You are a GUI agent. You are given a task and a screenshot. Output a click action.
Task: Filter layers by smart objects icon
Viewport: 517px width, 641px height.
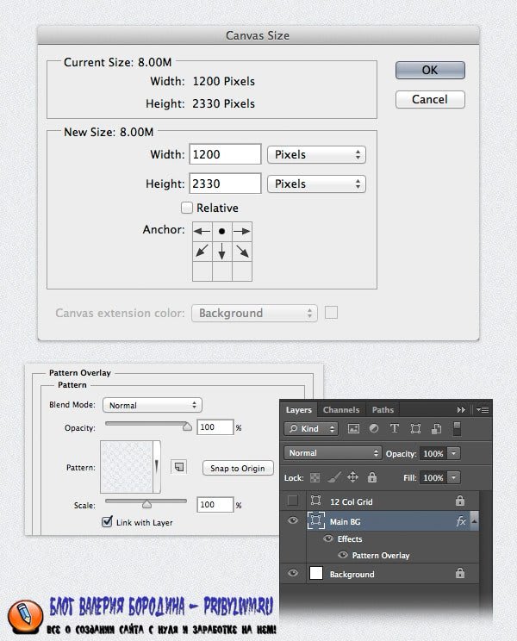click(x=436, y=428)
